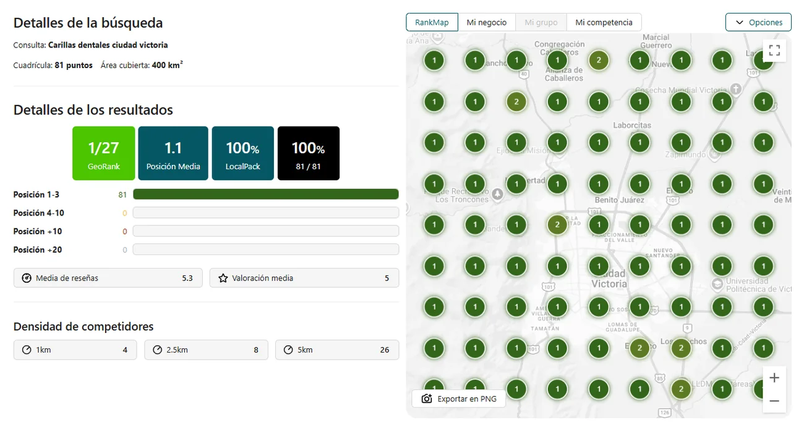Click the LocalPack 100% tile
Screen dimensions: 804x428
pyautogui.click(x=242, y=153)
